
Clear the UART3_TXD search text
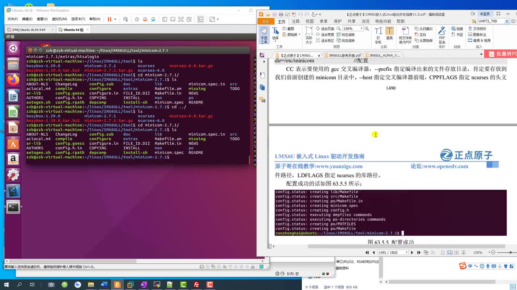(507, 21)
